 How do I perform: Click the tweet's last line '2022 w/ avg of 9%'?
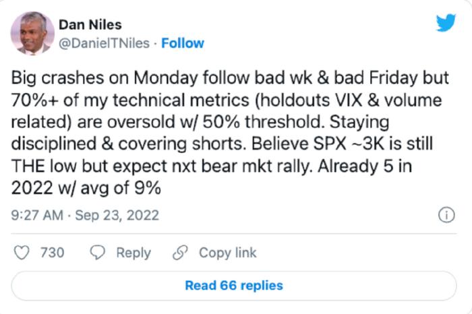coord(86,188)
